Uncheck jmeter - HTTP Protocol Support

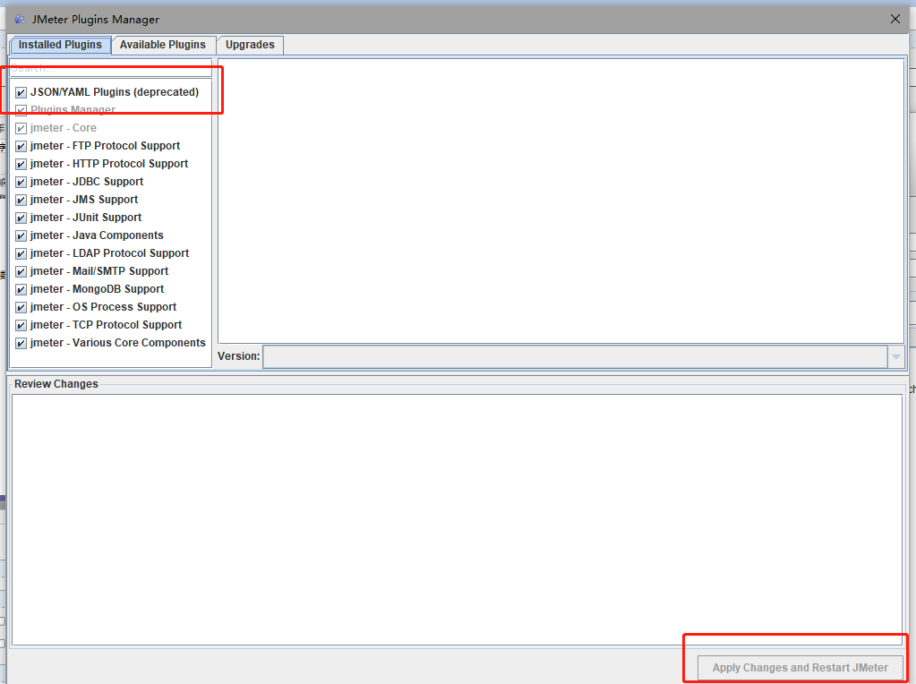tap(21, 164)
